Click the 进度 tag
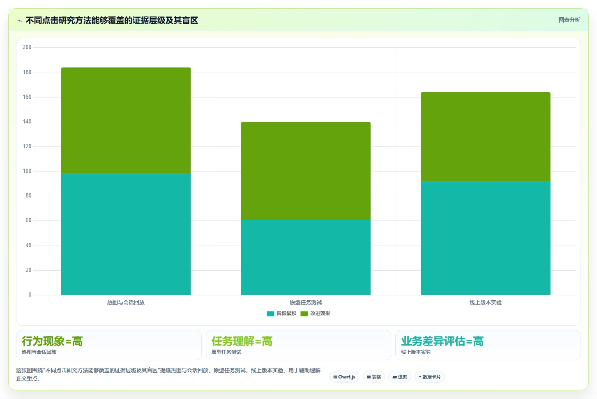Screen dimensions: 597x399 400,377
